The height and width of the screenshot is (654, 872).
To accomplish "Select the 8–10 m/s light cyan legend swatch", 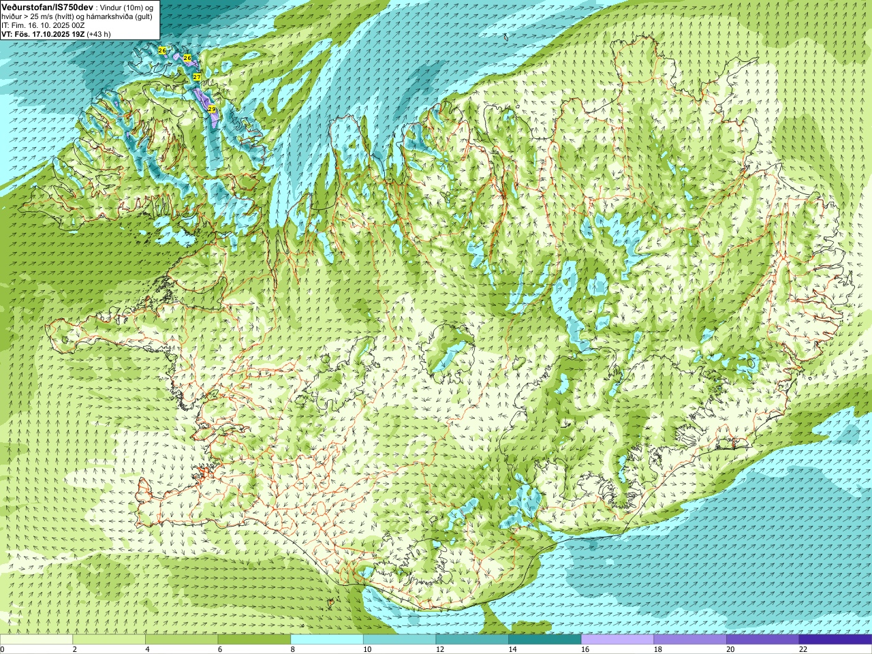I will click(327, 640).
